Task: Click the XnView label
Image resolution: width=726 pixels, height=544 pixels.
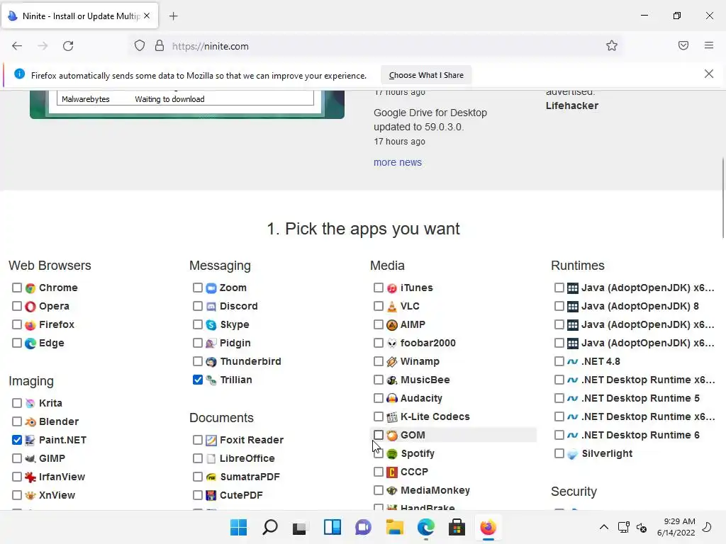Action: [57, 495]
